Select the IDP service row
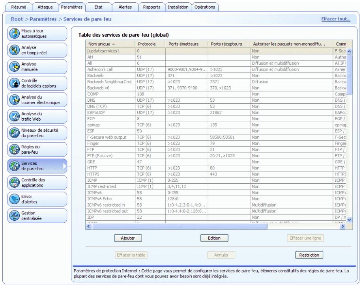Screen dimensions: 361x285 (216, 217)
